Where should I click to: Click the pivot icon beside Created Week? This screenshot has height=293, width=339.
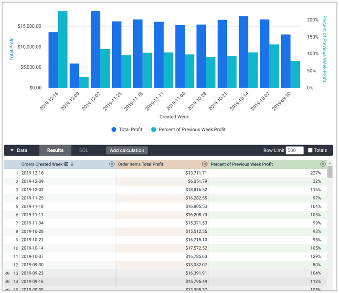[x=66, y=164]
